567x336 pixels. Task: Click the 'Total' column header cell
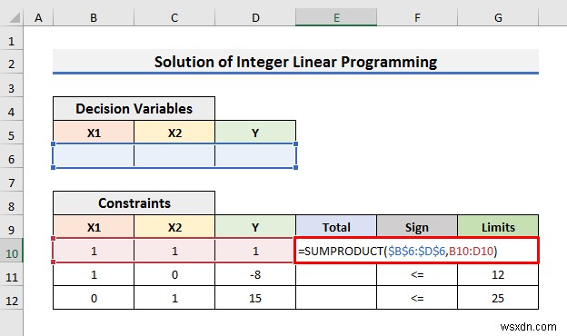click(x=336, y=227)
